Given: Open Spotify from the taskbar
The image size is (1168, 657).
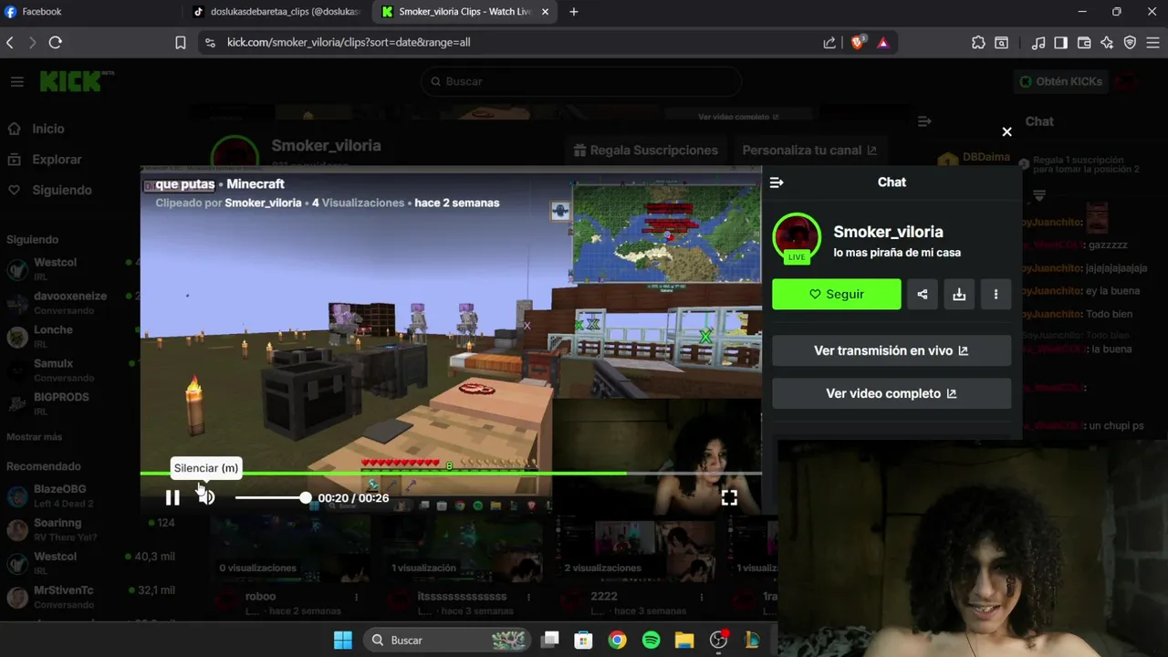Looking at the screenshot, I should [x=651, y=640].
